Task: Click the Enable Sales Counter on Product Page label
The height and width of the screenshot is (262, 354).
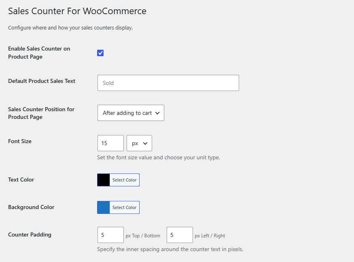Action: click(39, 53)
